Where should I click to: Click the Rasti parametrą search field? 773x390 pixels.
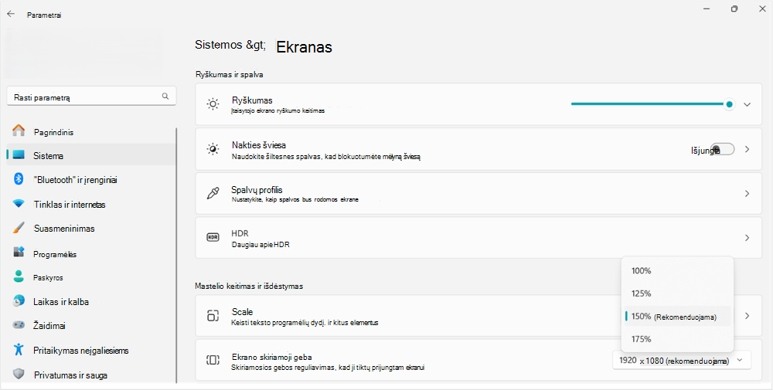coord(92,97)
